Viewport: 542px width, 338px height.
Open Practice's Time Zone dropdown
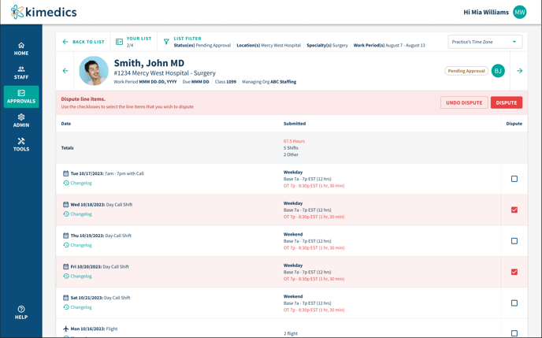pos(485,42)
